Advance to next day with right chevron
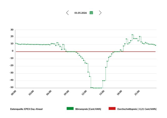This screenshot has width=167, height=118. pyautogui.click(x=100, y=13)
